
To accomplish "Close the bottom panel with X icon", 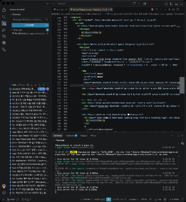I will pos(182,136).
